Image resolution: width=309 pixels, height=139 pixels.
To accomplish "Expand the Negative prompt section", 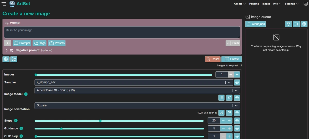I will coord(7,50).
